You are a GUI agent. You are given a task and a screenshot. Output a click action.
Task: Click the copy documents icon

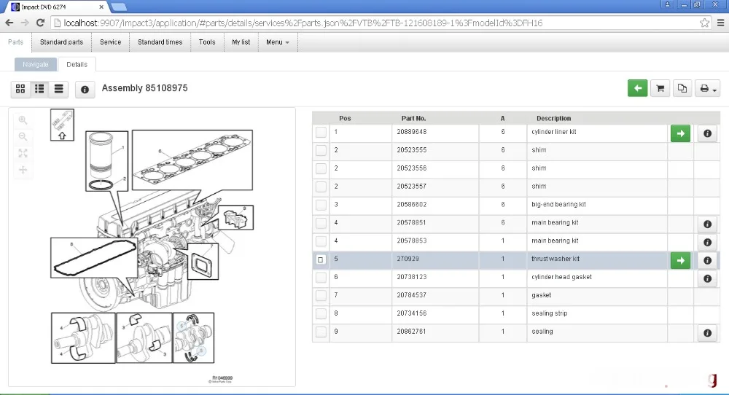(x=682, y=88)
